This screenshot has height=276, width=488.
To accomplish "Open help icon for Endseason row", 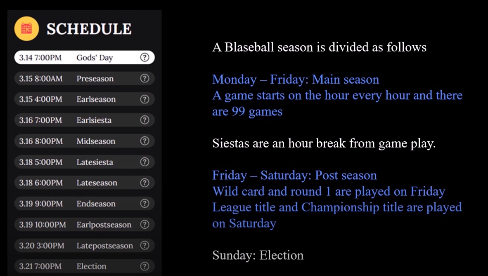I will 145,203.
